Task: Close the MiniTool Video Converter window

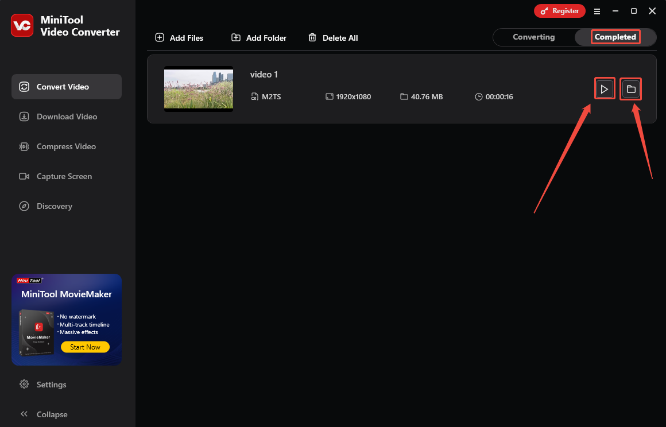Action: pos(652,11)
